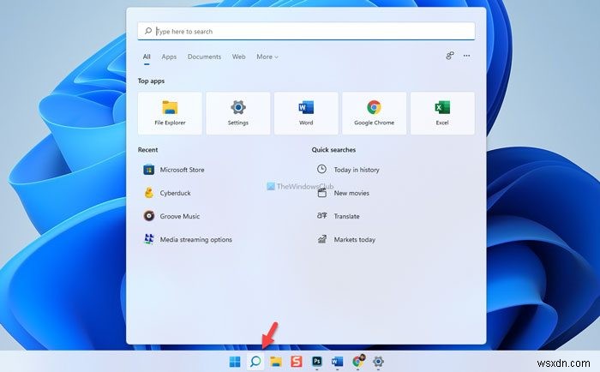The image size is (600, 372).
Task: Open the orange S app on taskbar
Action: 297,361
